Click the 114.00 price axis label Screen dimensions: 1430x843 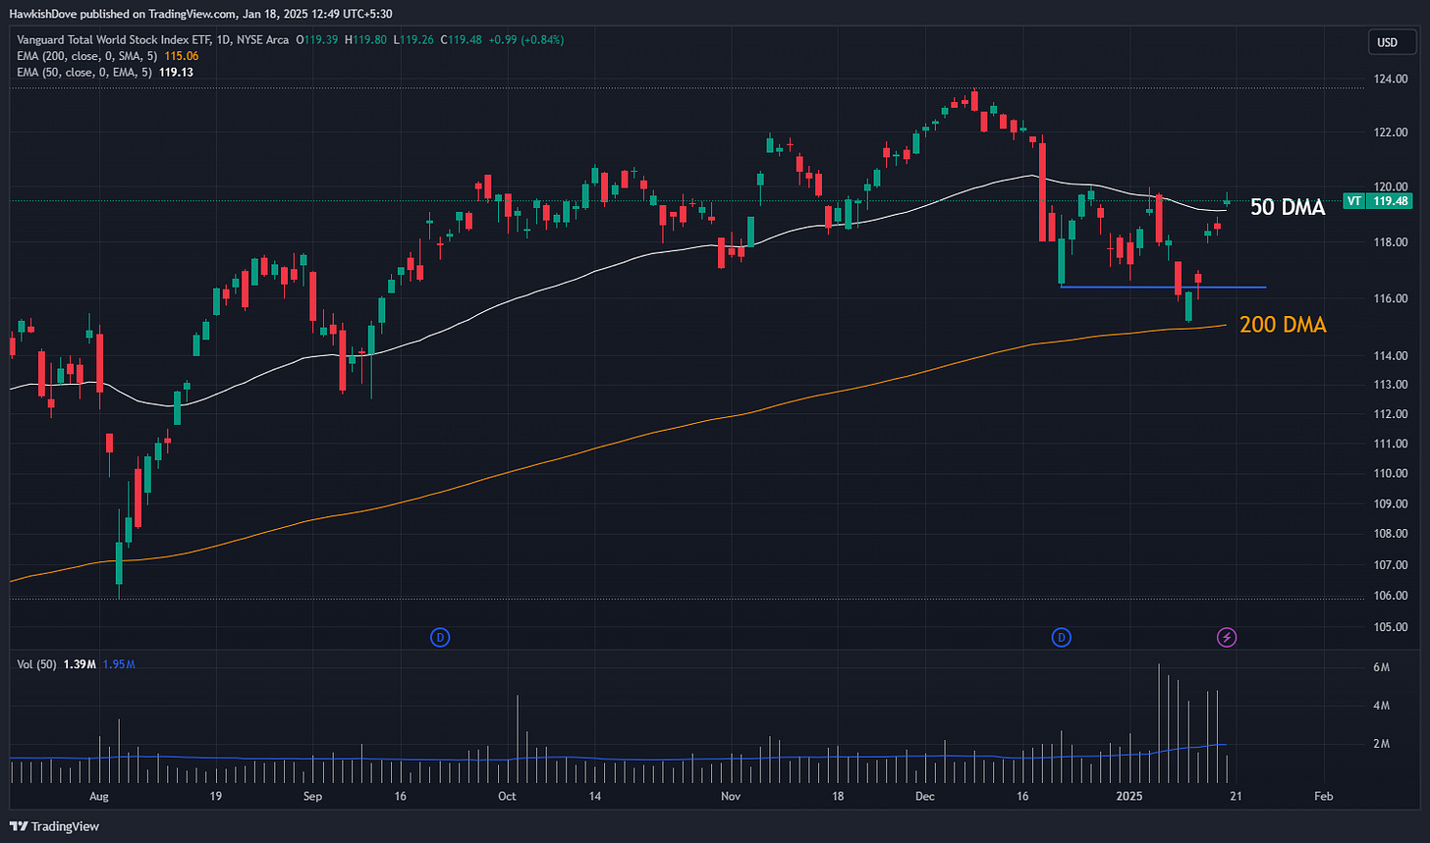point(1392,355)
